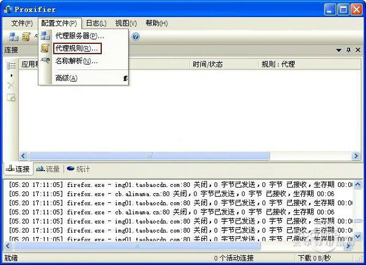
Task: Open proxy rules via toolbar scroll icon
Action: [x=26, y=37]
